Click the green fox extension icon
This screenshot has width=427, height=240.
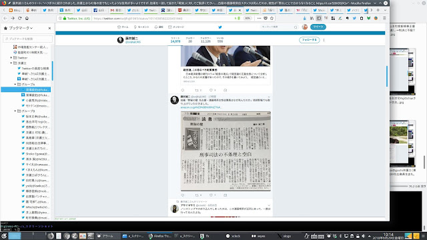[x=368, y=18]
